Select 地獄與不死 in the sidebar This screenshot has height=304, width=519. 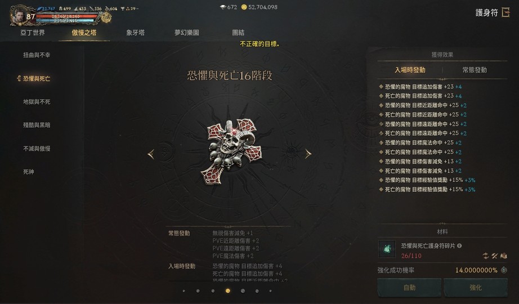pos(37,102)
